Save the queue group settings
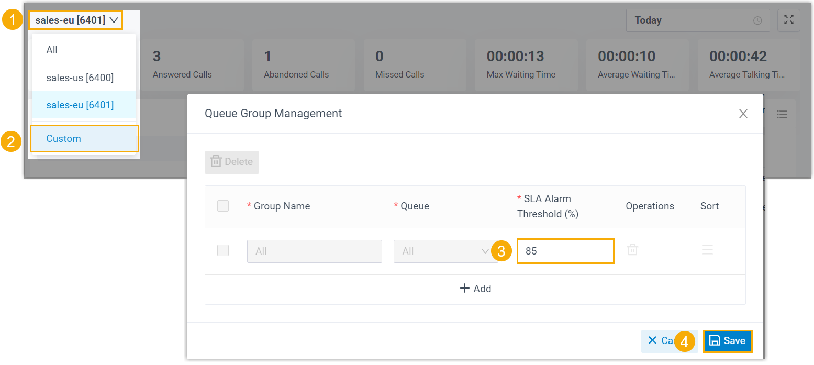814x365 pixels. pos(727,341)
